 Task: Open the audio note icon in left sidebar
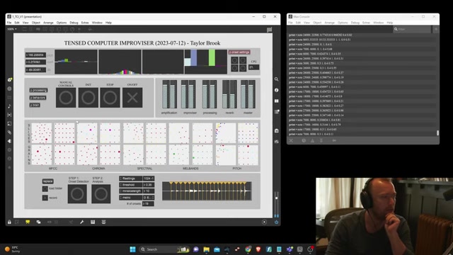point(9,106)
